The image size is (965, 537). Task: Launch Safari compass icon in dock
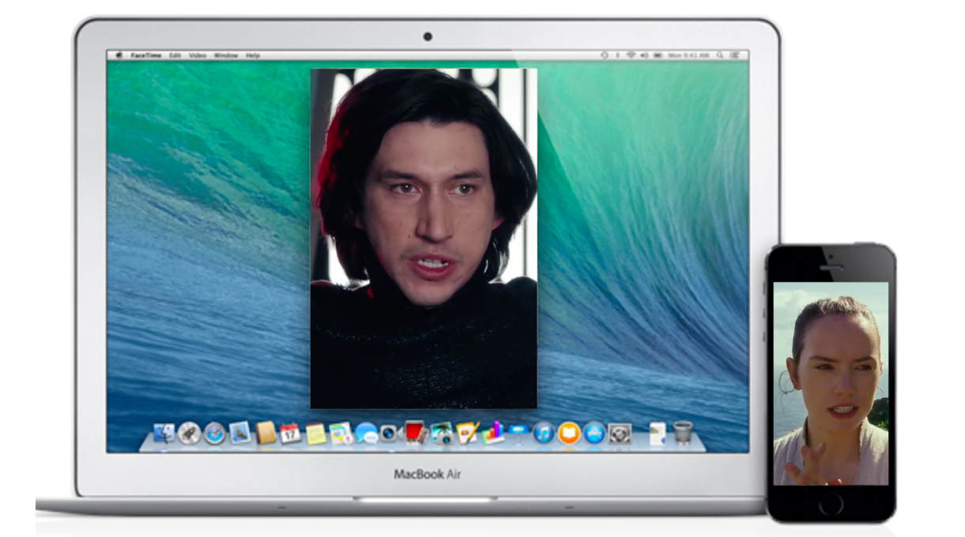tap(215, 433)
